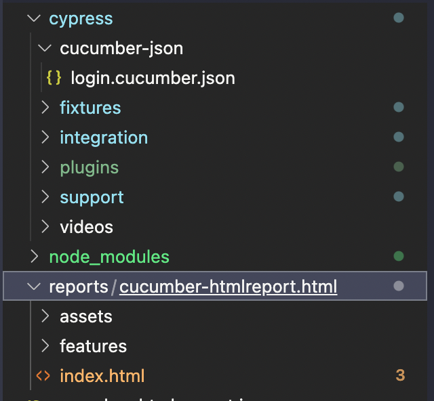The width and height of the screenshot is (434, 401).
Task: Expand the integration folder chevron
Action: [45, 138]
